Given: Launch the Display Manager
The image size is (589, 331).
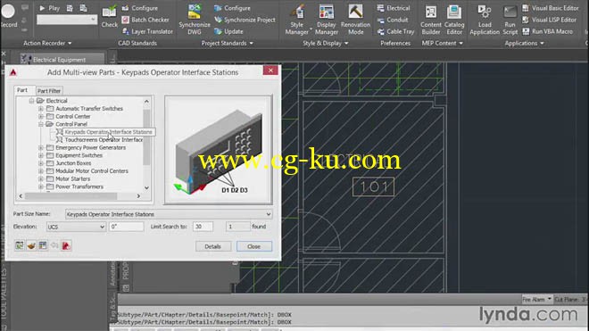Looking at the screenshot, I should click(326, 20).
